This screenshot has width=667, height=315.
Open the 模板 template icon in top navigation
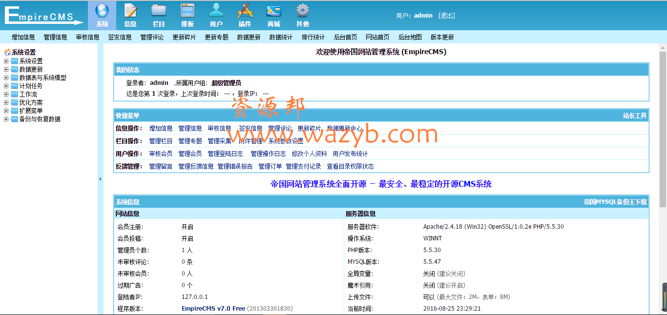click(x=188, y=10)
